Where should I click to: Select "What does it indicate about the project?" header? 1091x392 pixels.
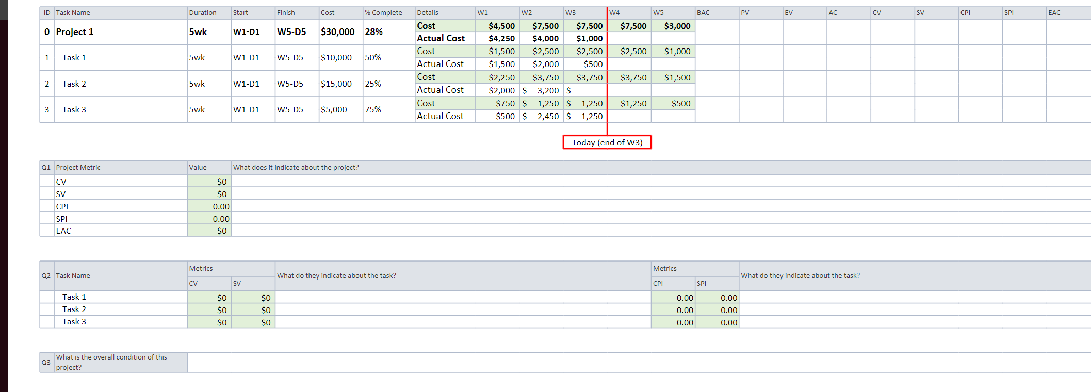point(661,168)
